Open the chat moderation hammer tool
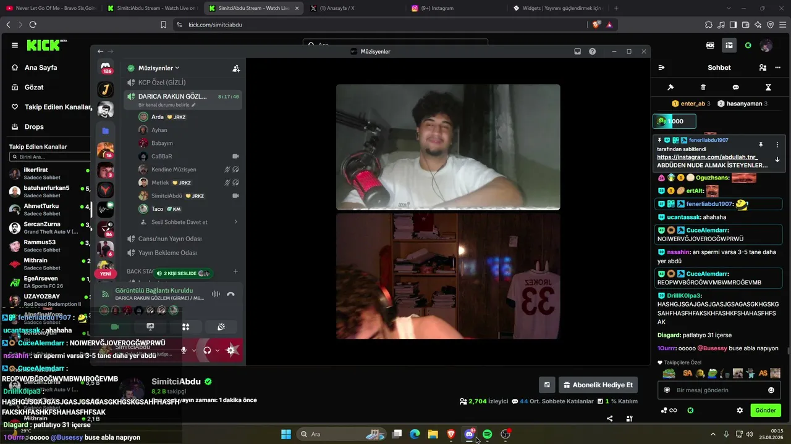Screen dimensions: 791x444 click(670, 88)
